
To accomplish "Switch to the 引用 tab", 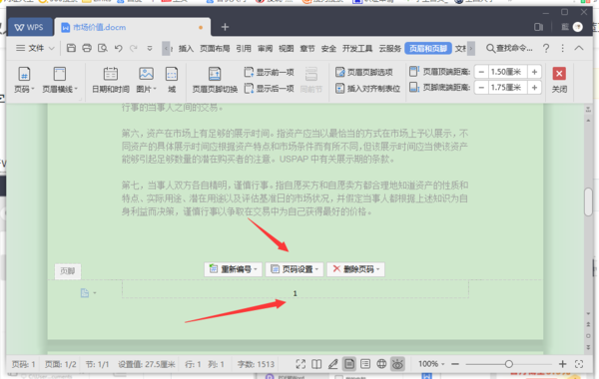I will tap(244, 49).
